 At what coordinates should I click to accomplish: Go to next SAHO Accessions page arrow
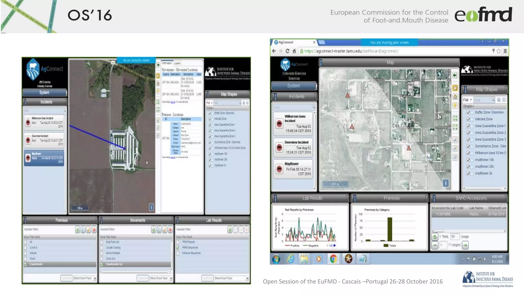tap(465, 245)
